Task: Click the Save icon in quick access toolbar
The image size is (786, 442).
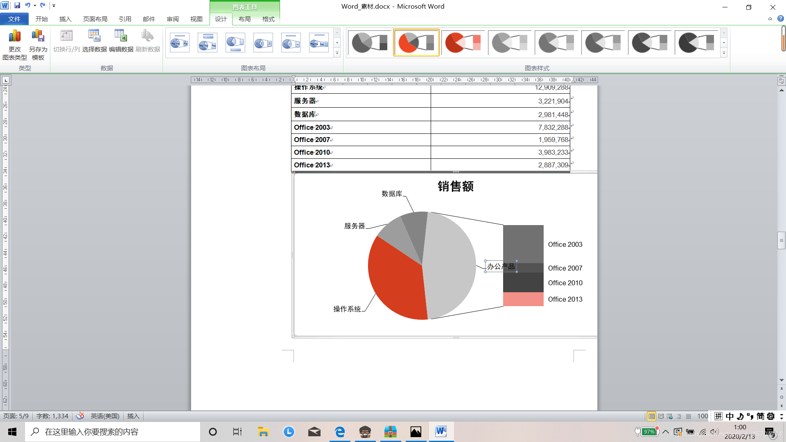Action: tap(17, 6)
